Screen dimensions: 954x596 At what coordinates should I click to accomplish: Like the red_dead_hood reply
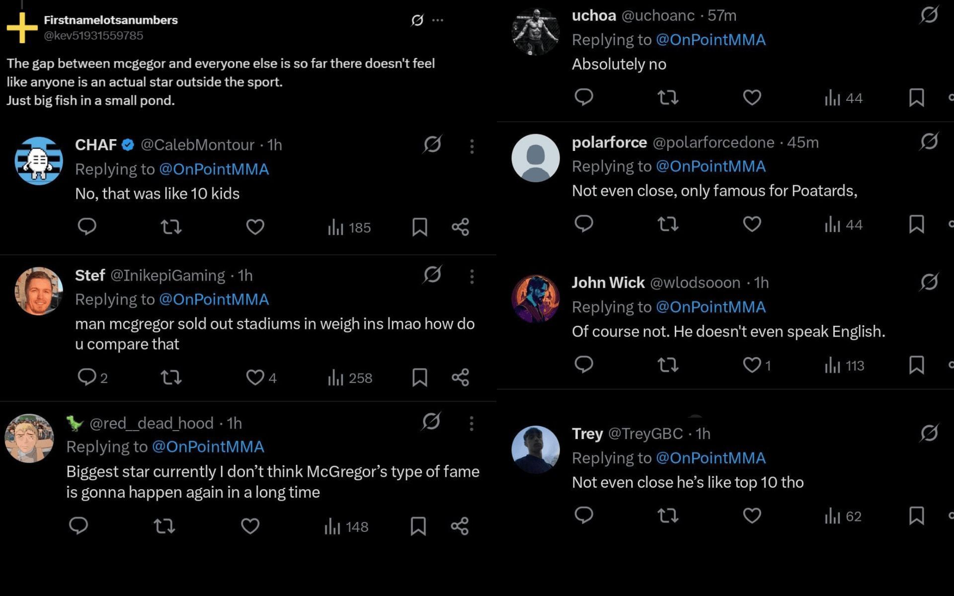[x=250, y=526]
